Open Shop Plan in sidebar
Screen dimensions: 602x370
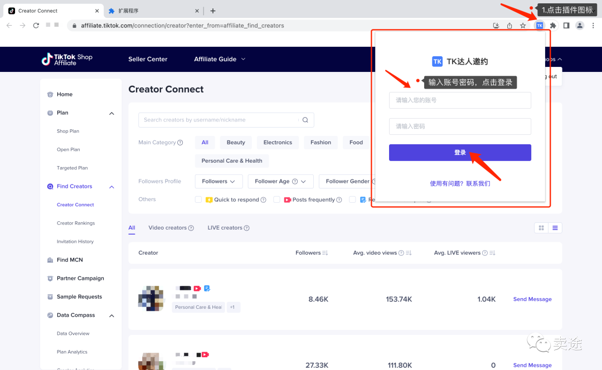(68, 132)
